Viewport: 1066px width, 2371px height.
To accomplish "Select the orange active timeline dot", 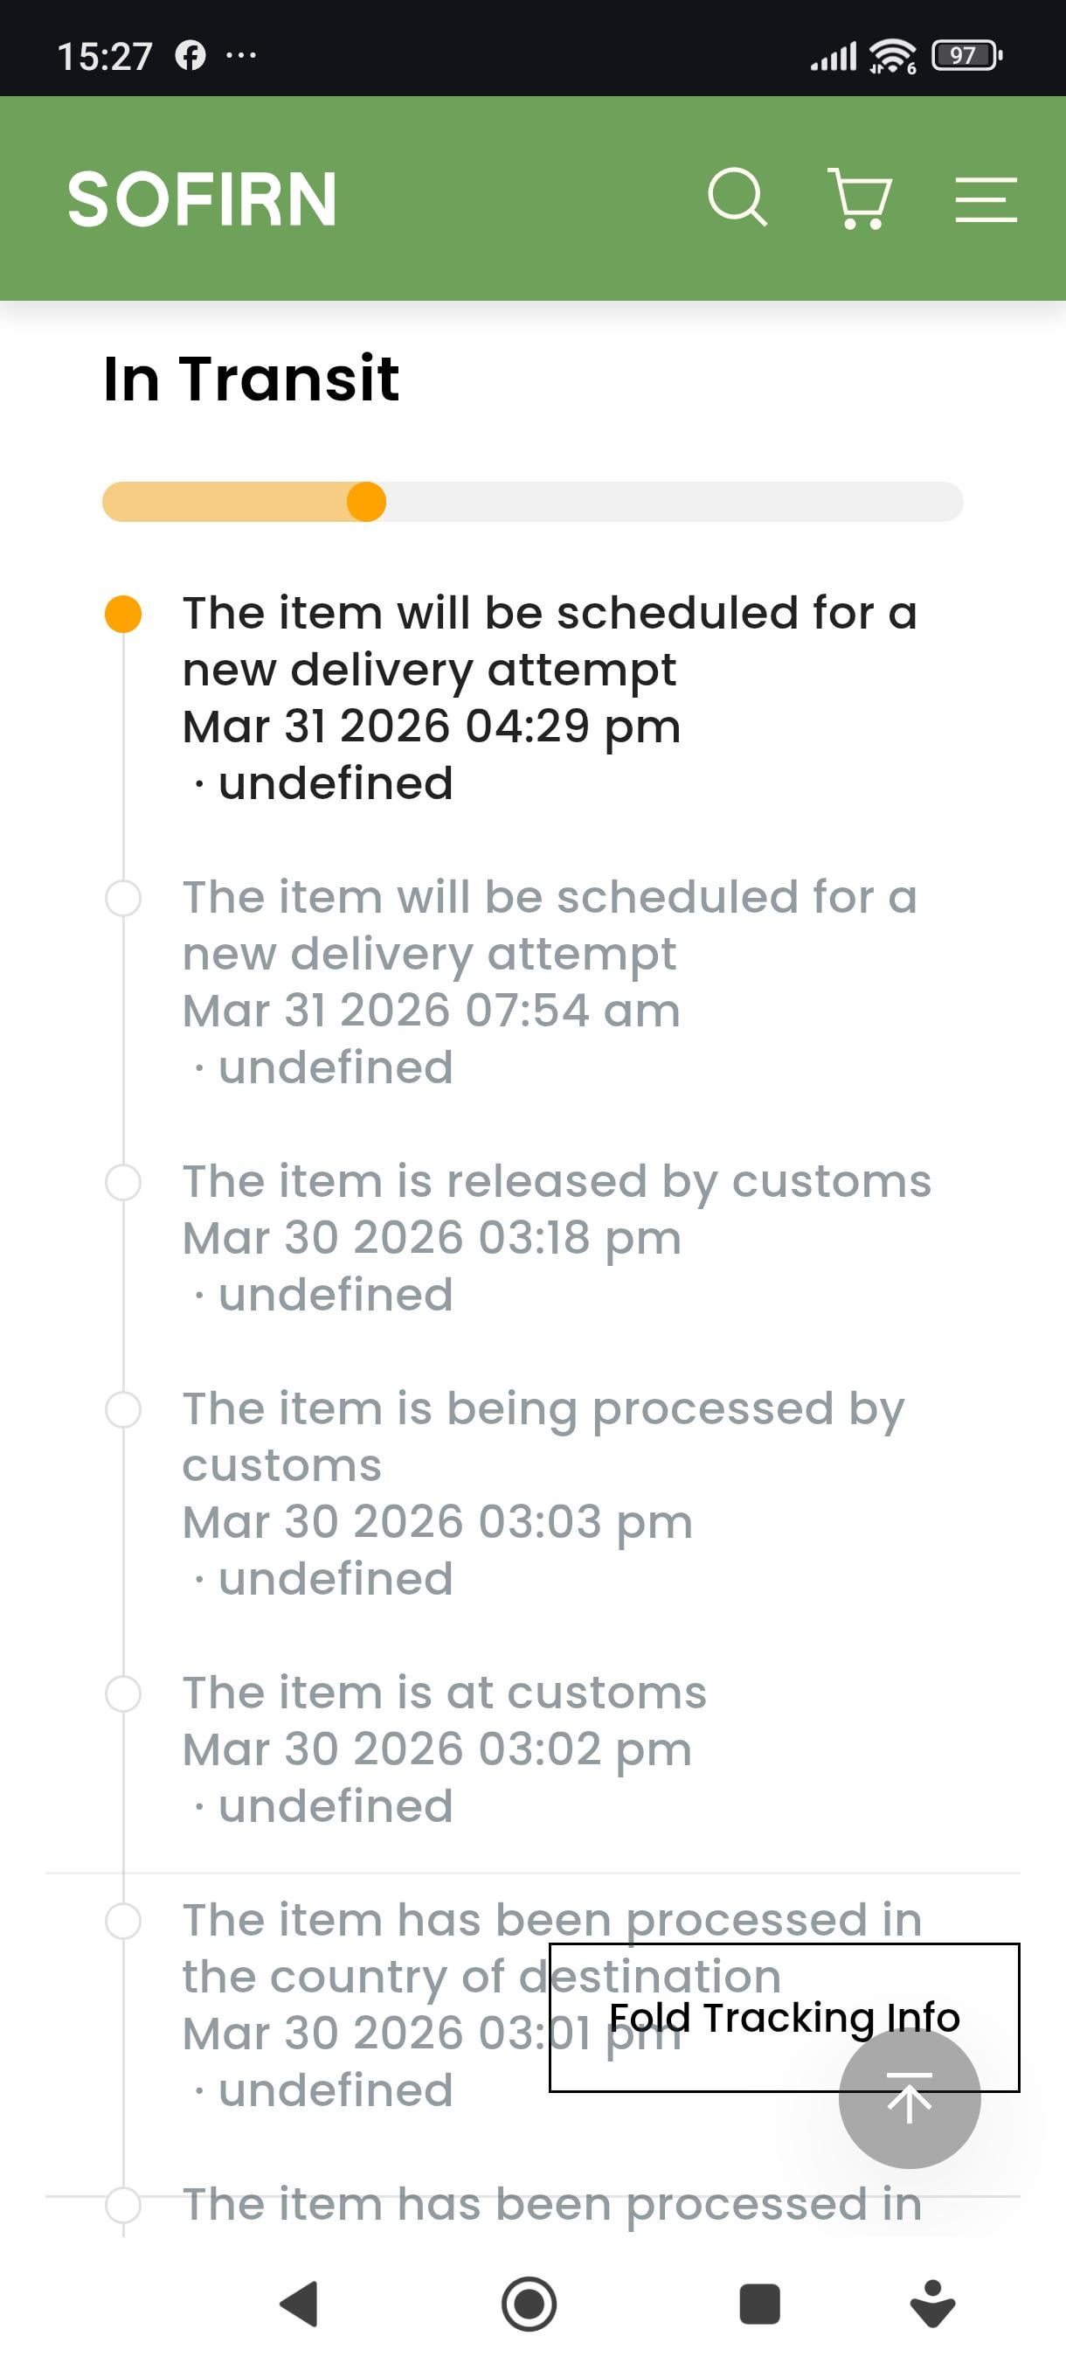I will (x=123, y=614).
